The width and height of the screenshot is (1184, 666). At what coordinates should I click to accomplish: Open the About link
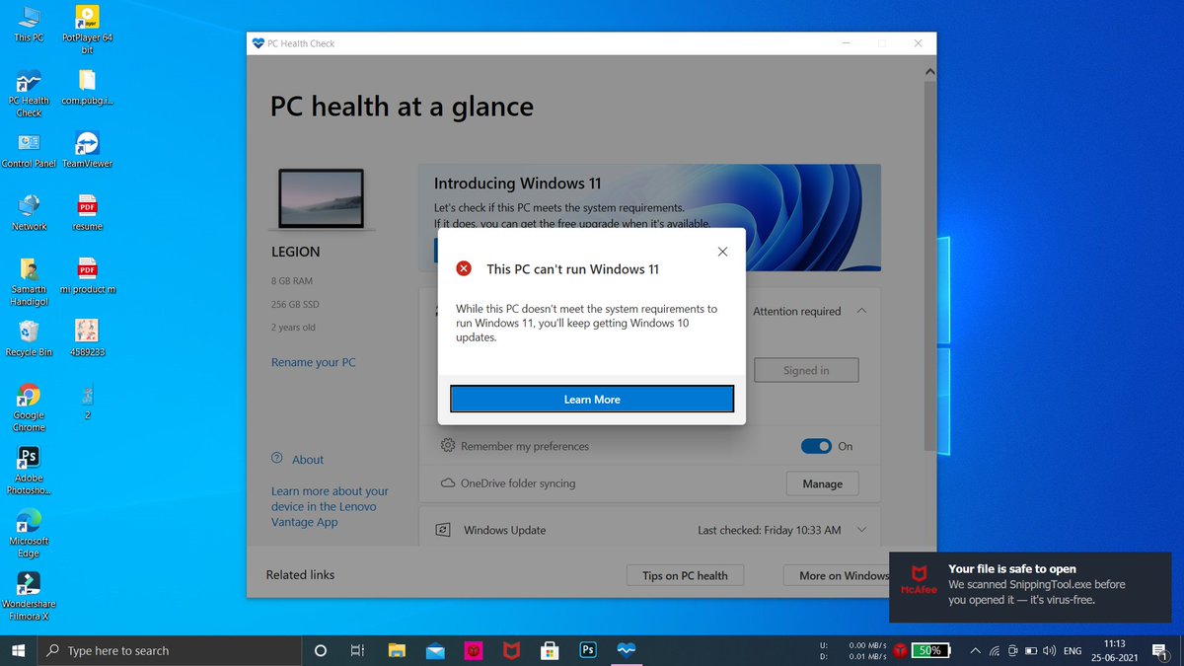click(308, 460)
